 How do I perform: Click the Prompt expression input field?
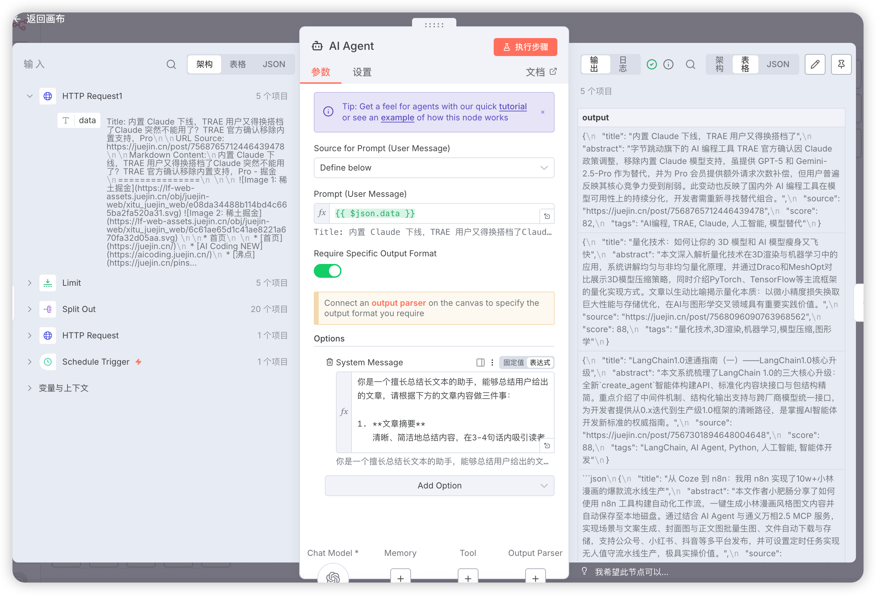pos(435,213)
